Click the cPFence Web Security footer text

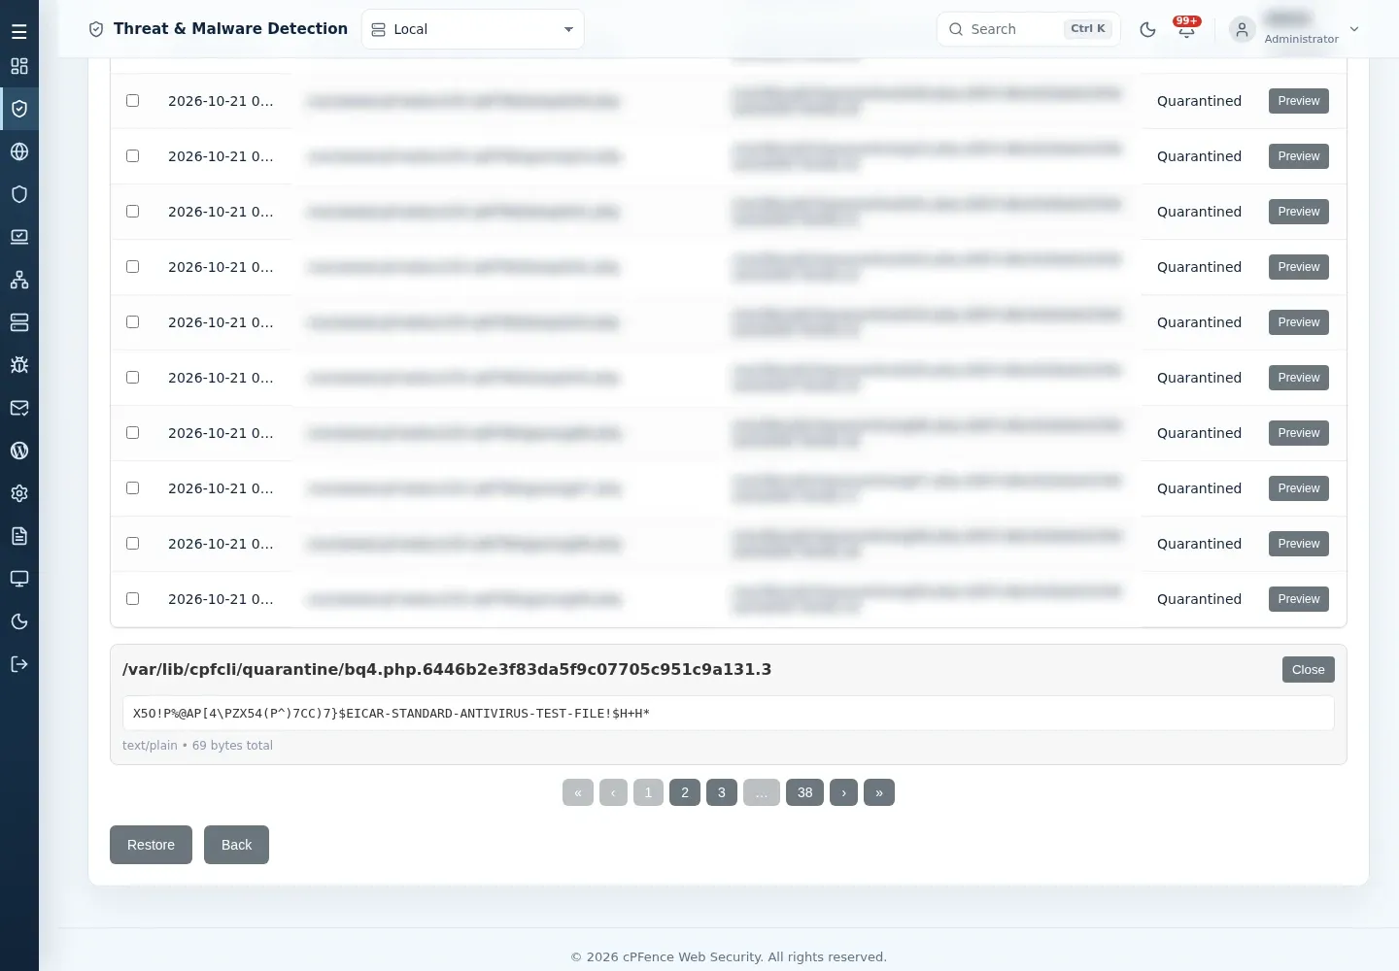[x=729, y=957]
